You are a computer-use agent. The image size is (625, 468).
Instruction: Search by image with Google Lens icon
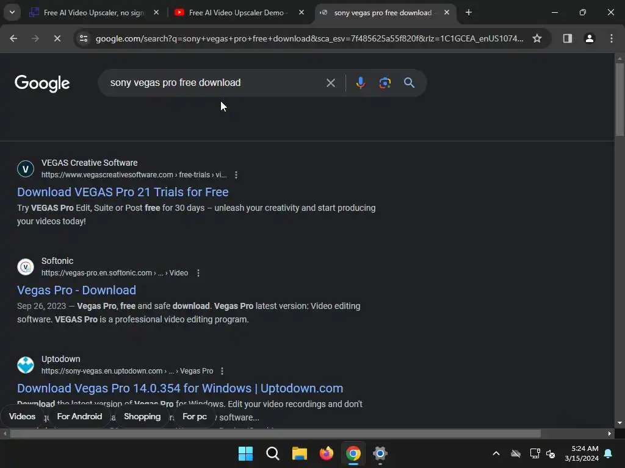385,83
